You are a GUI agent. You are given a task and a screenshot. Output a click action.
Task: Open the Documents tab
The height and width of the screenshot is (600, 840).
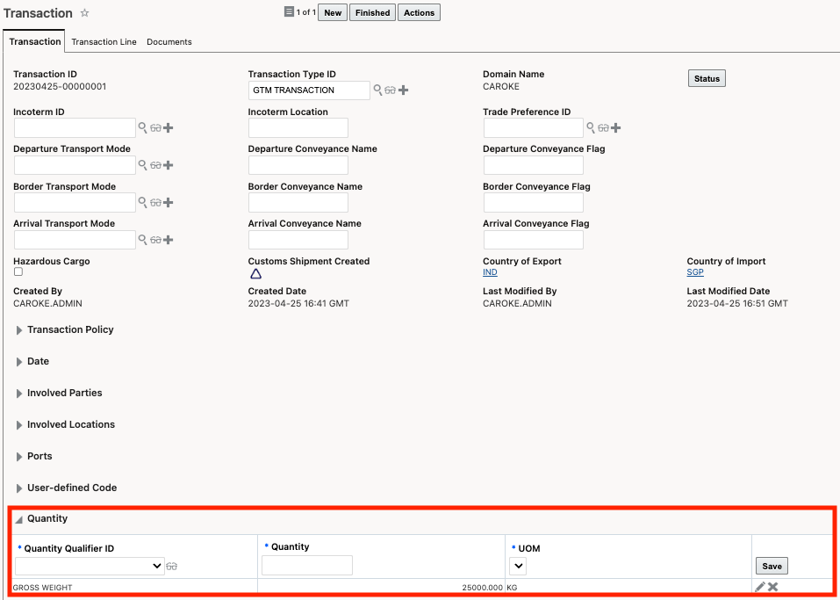(169, 41)
